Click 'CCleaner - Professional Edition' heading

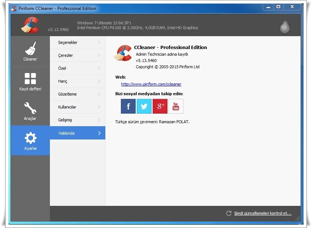[170, 48]
